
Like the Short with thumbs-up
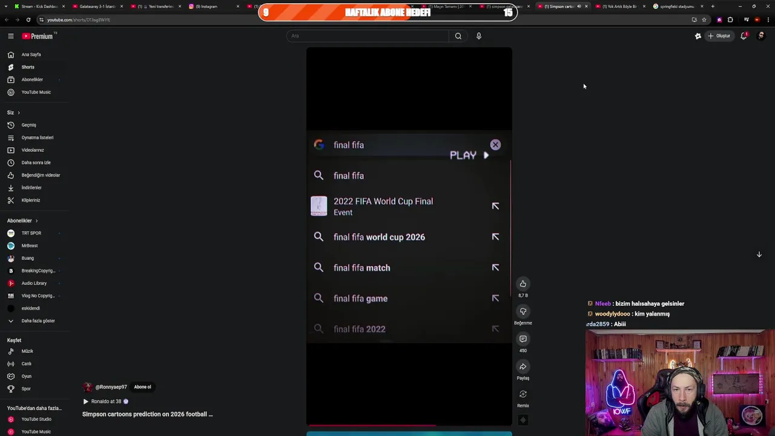[x=523, y=283]
